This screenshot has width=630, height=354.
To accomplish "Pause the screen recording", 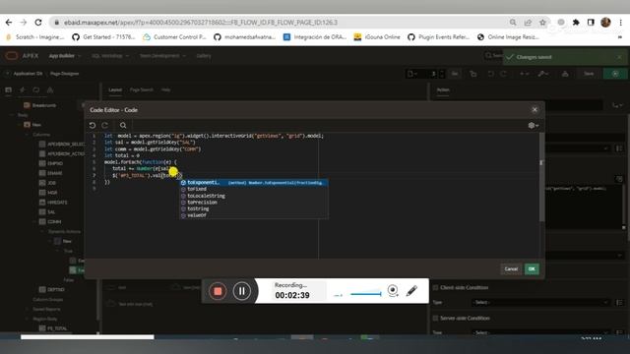I will click(242, 291).
